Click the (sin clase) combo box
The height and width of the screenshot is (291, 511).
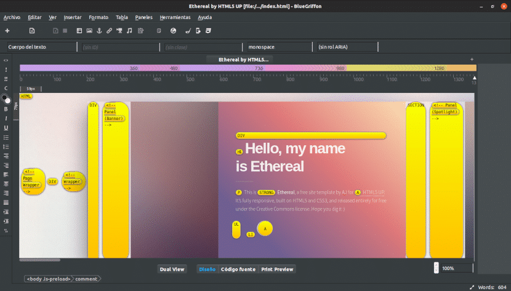tap(203, 47)
